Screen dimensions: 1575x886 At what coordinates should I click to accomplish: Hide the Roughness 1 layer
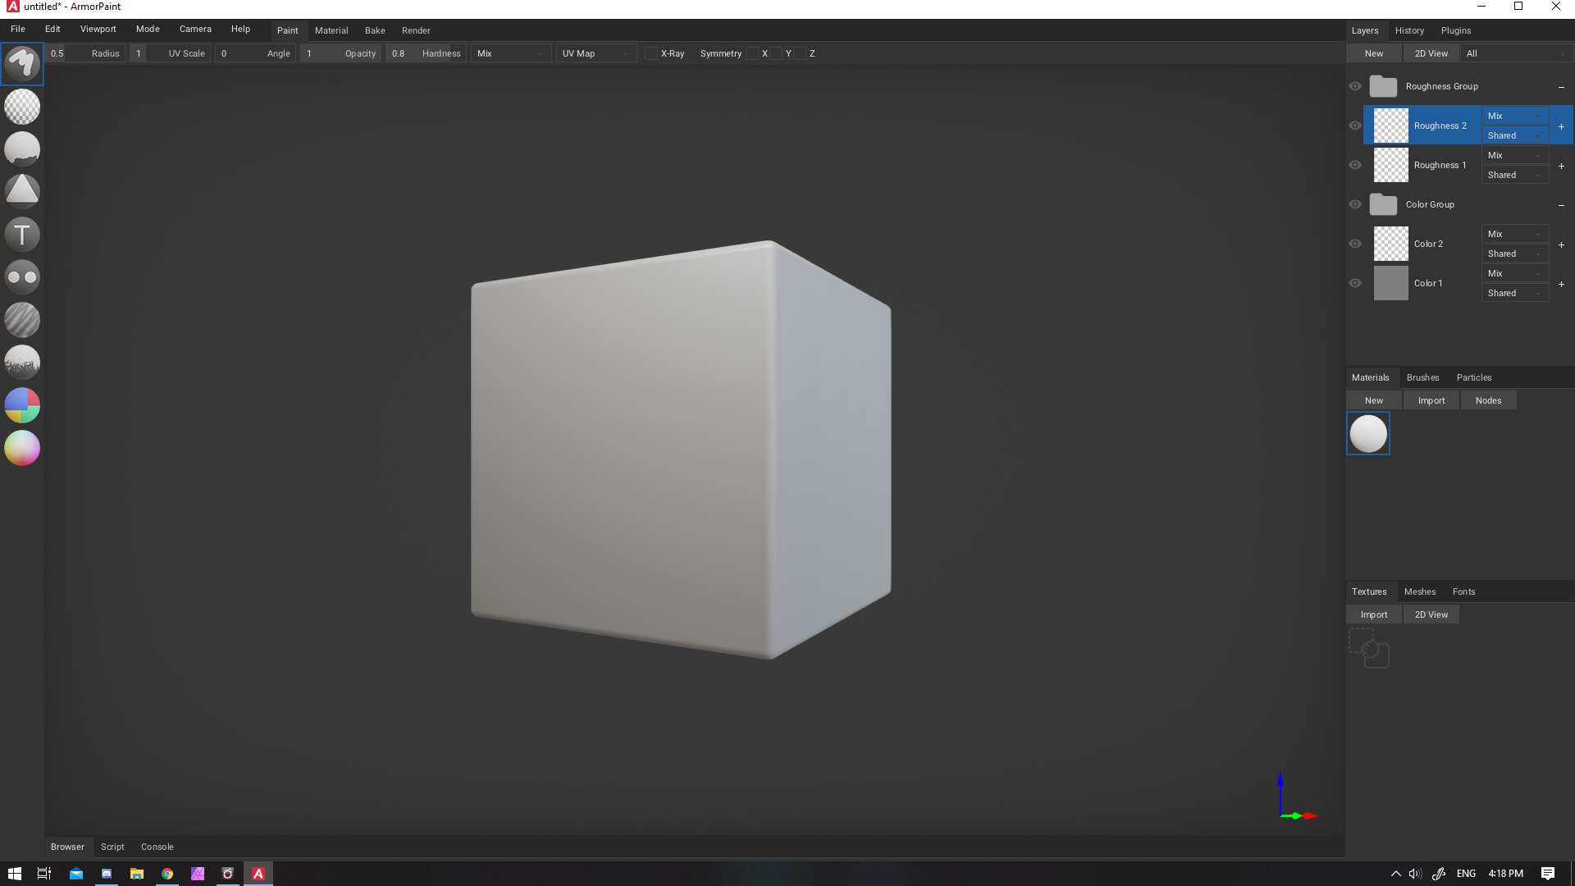(x=1355, y=165)
